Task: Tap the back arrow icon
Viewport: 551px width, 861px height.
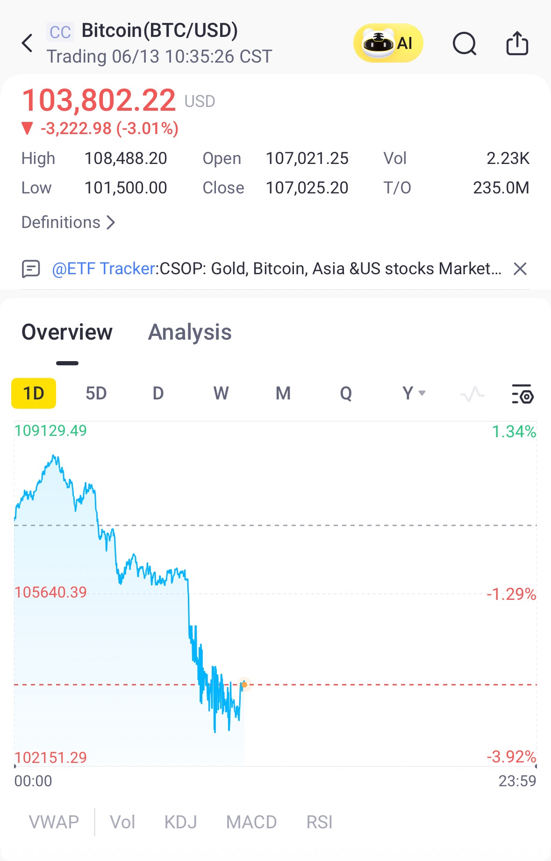Action: (28, 43)
